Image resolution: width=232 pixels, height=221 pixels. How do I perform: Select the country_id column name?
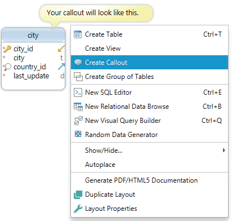coord(30,67)
